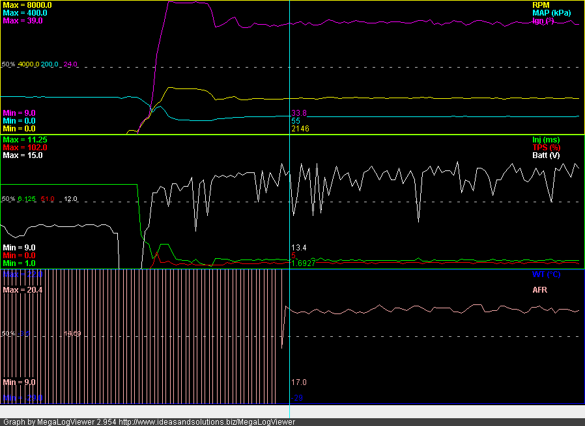This screenshot has height=426, width=585.
Task: Click the pink AFR legend label
Action: 539,290
